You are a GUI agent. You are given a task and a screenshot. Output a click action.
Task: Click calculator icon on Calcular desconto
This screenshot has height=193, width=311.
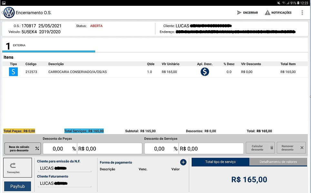(x=272, y=148)
